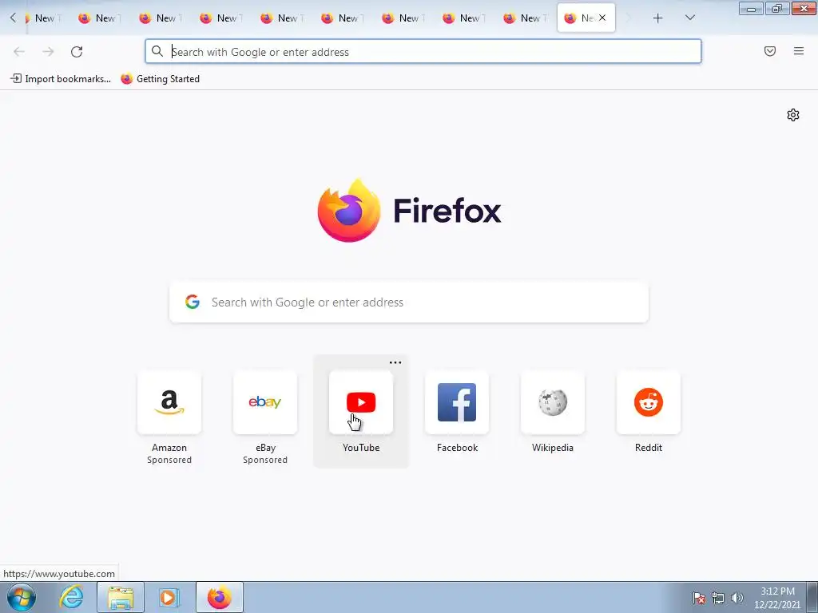Switch to the second New Tab

coord(100,18)
